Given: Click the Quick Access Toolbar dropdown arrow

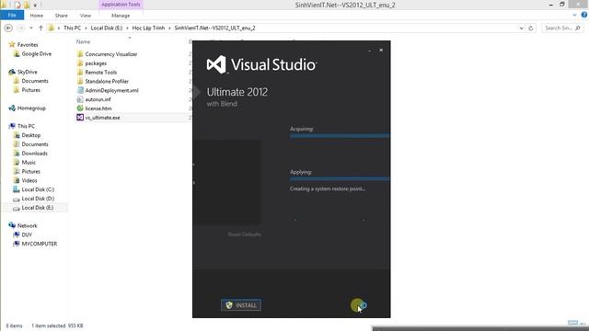Looking at the screenshot, I should click(x=35, y=5).
